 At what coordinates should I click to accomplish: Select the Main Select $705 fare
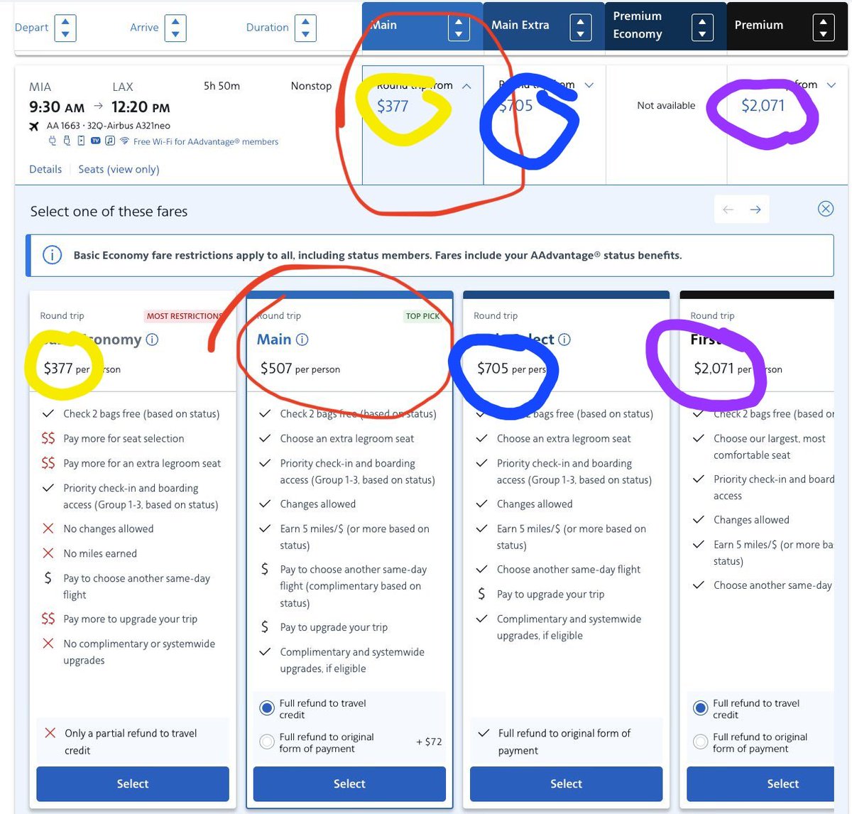566,783
